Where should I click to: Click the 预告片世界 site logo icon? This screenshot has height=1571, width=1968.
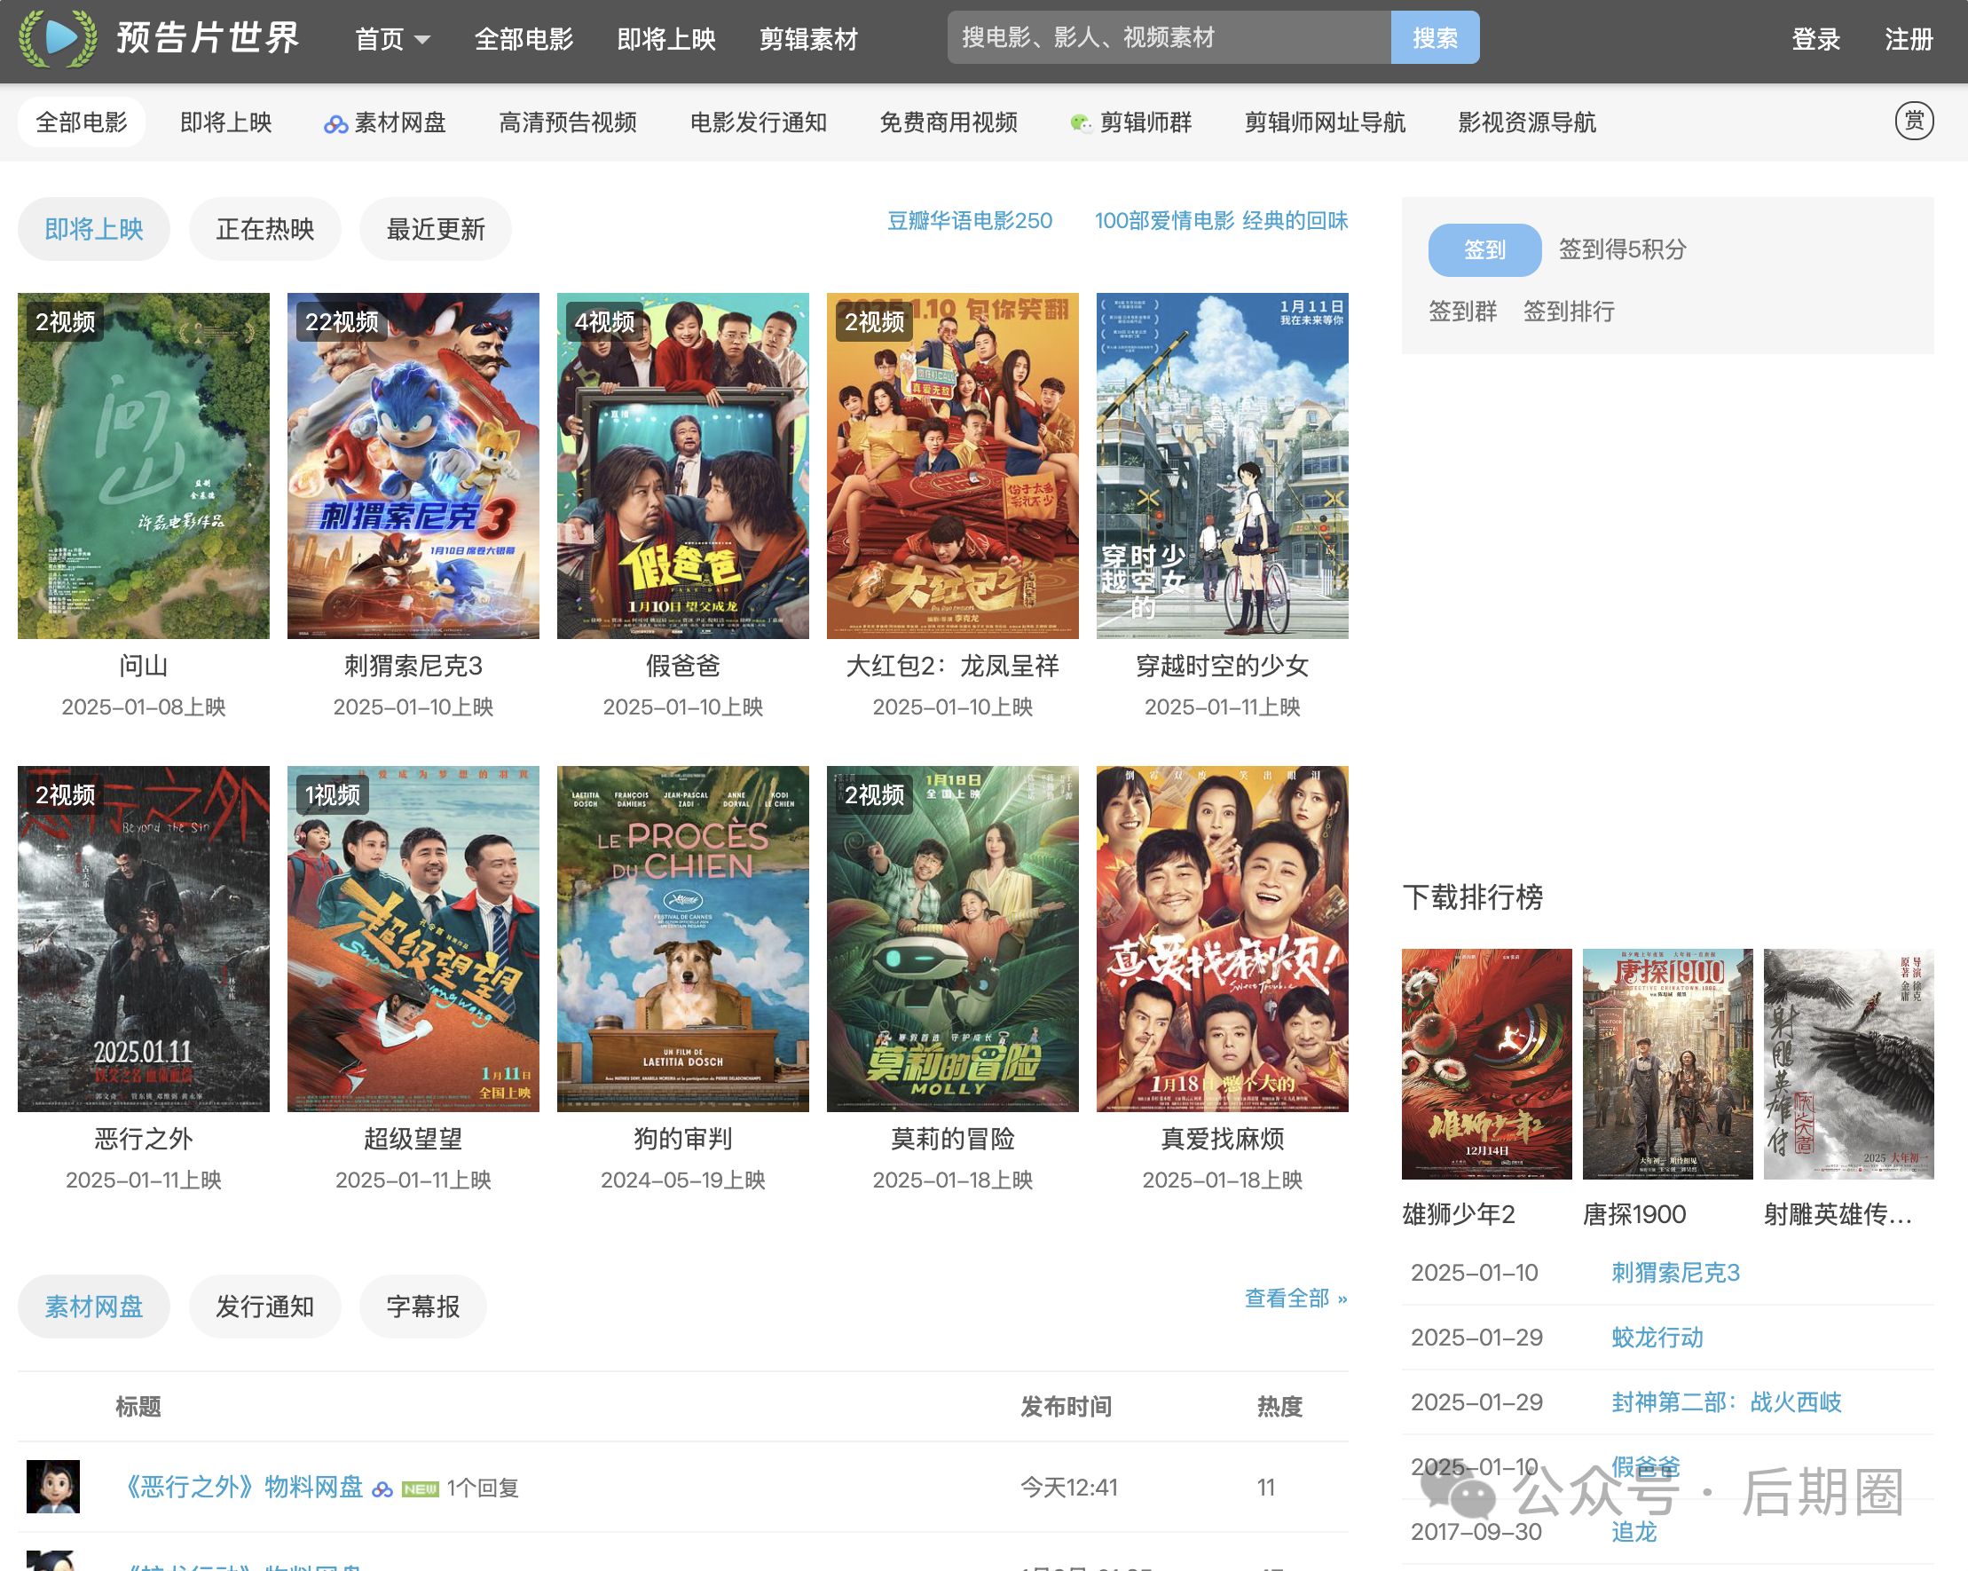[x=58, y=38]
